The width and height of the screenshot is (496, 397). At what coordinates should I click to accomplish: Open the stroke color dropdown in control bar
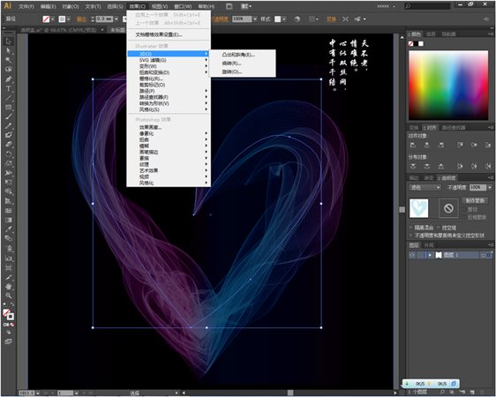click(68, 19)
